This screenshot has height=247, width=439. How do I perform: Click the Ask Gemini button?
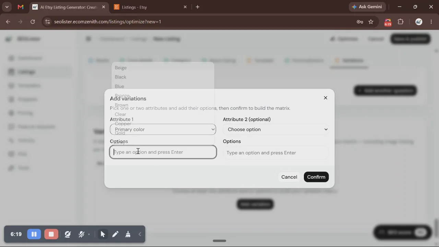(x=368, y=7)
